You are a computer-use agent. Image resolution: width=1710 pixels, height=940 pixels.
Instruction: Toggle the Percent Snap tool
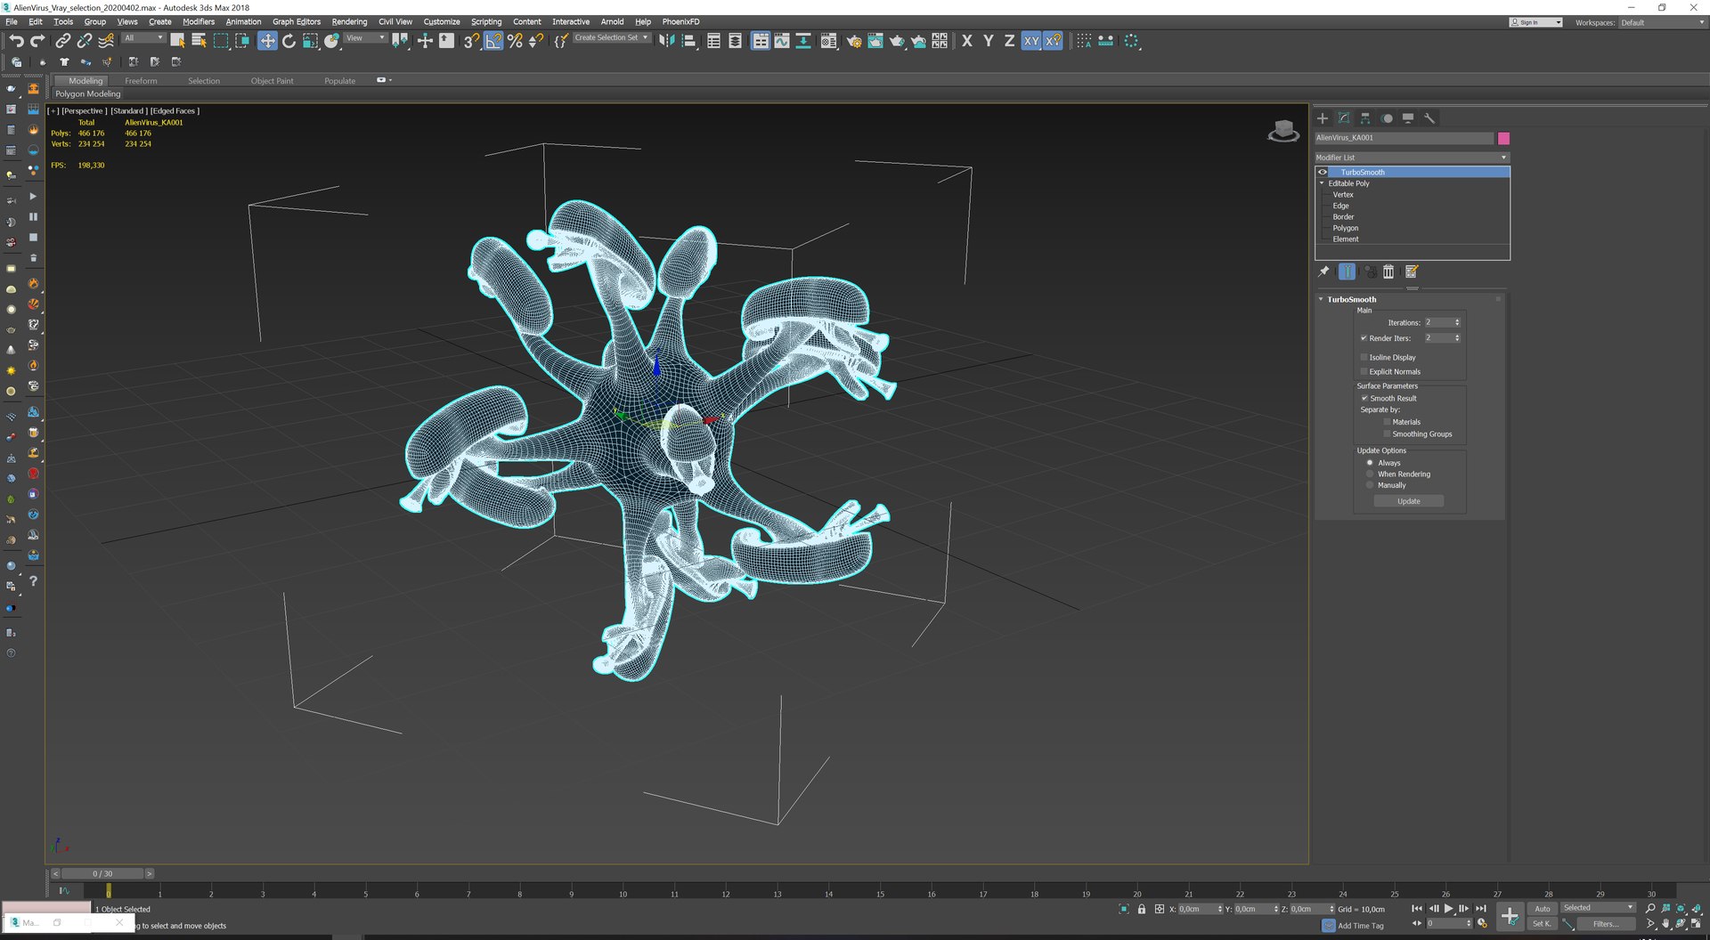pyautogui.click(x=515, y=41)
